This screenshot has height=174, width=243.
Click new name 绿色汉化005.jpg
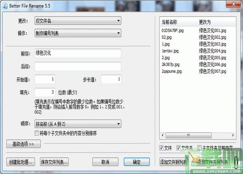tap(213, 58)
